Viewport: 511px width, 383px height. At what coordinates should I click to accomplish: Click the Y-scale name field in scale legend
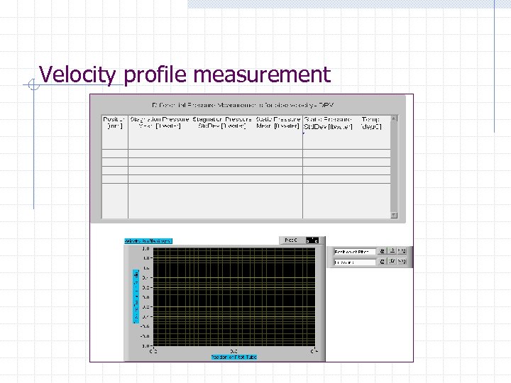(x=355, y=262)
